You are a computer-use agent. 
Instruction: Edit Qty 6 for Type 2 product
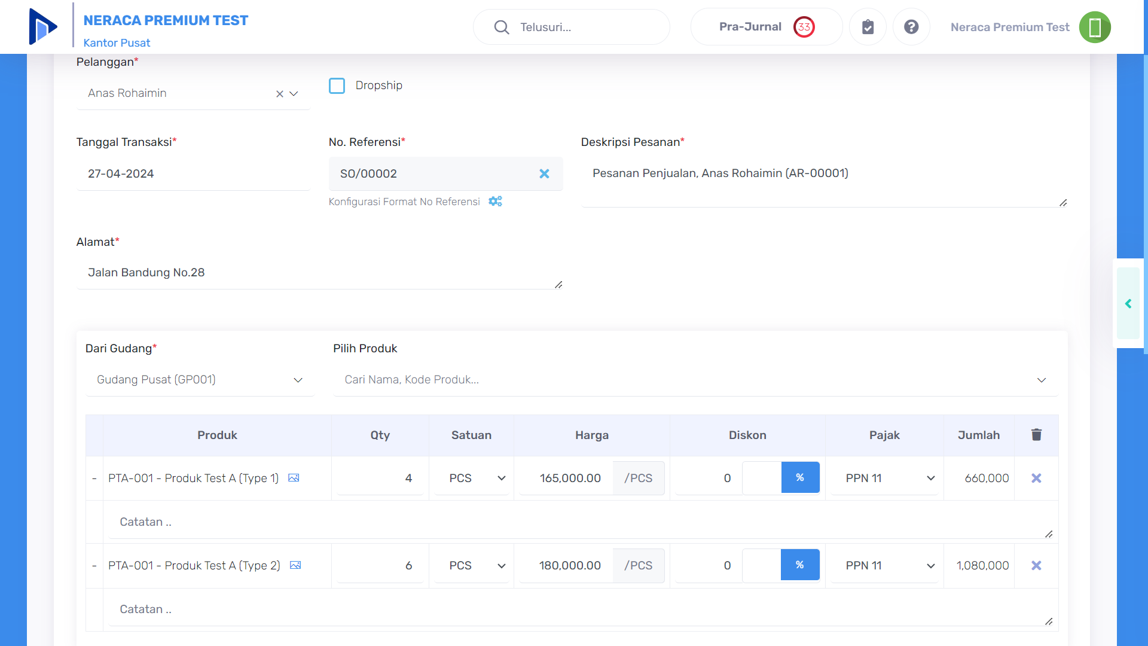pos(380,566)
